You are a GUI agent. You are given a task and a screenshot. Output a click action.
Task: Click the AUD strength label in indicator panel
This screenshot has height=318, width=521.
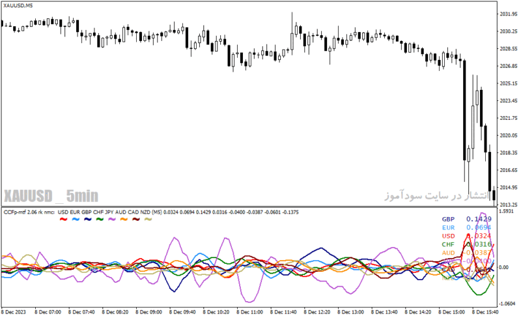click(x=448, y=253)
